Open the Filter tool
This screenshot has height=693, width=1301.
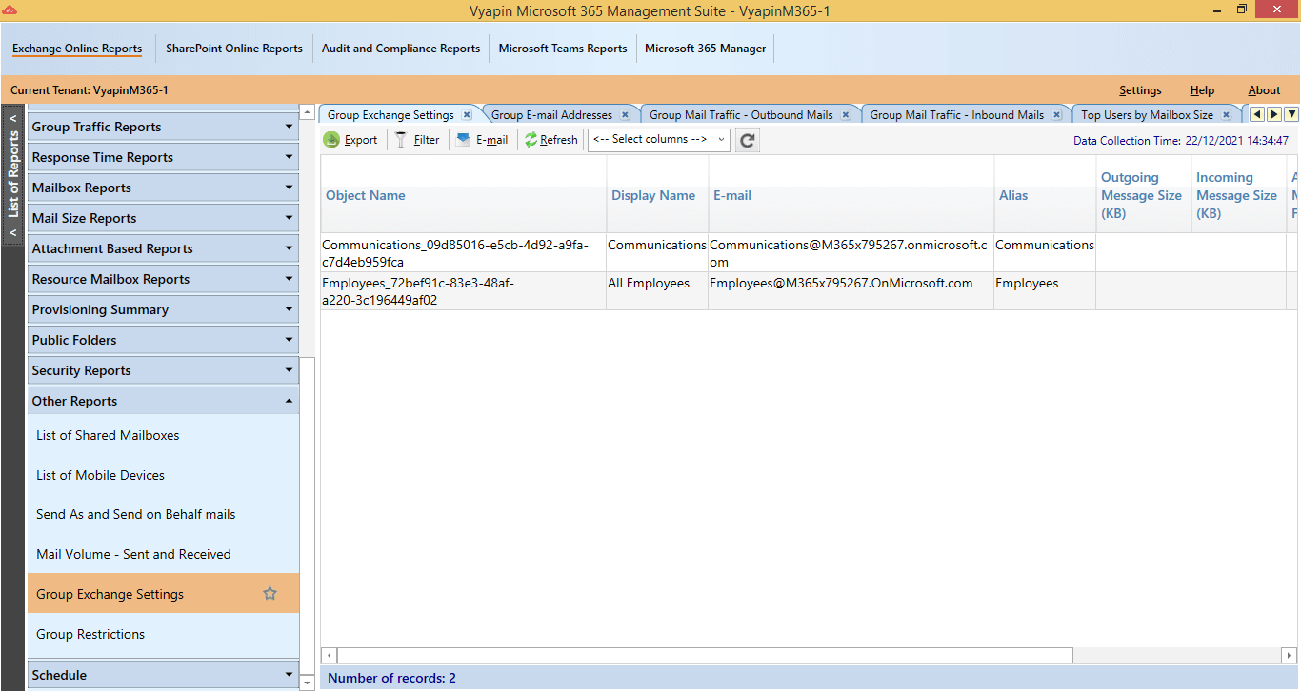(417, 140)
